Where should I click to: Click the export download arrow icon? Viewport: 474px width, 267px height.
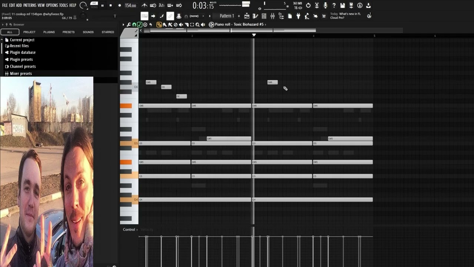coord(368,5)
